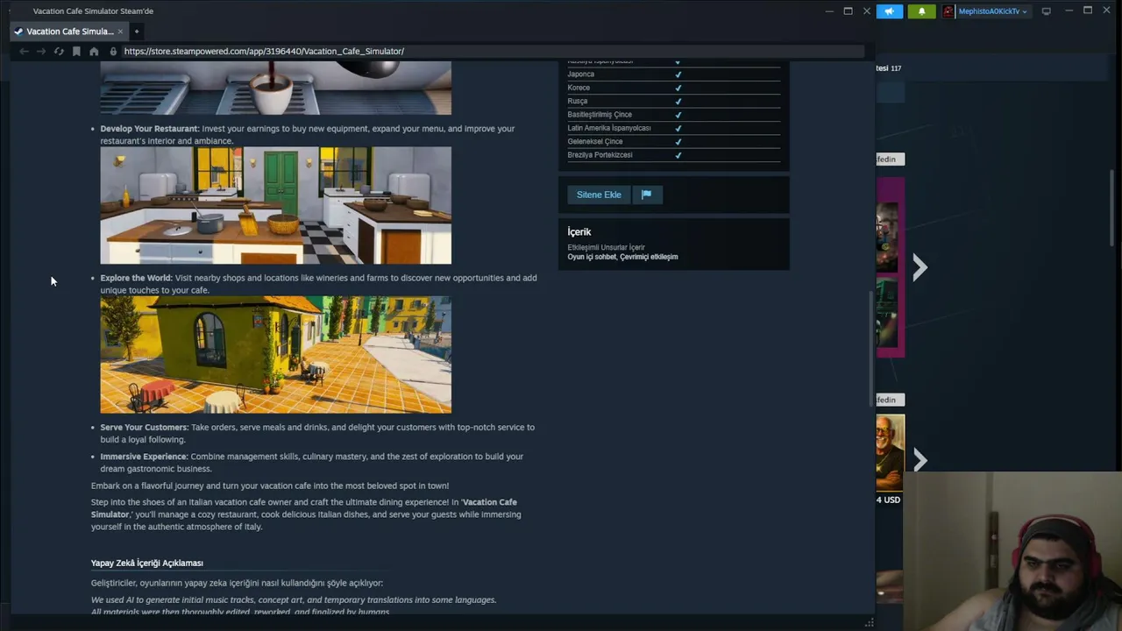Click the 'Embark on a flavorful journey' sentence
The width and height of the screenshot is (1122, 631).
point(270,486)
